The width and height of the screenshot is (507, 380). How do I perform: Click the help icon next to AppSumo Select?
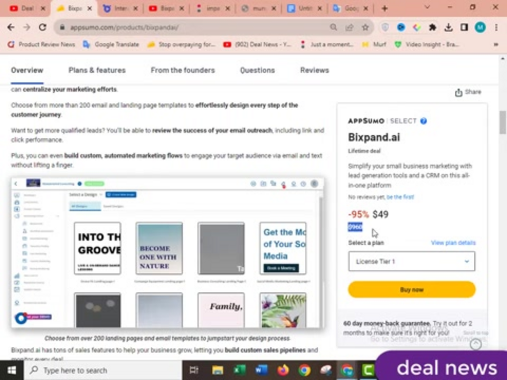[424, 121]
